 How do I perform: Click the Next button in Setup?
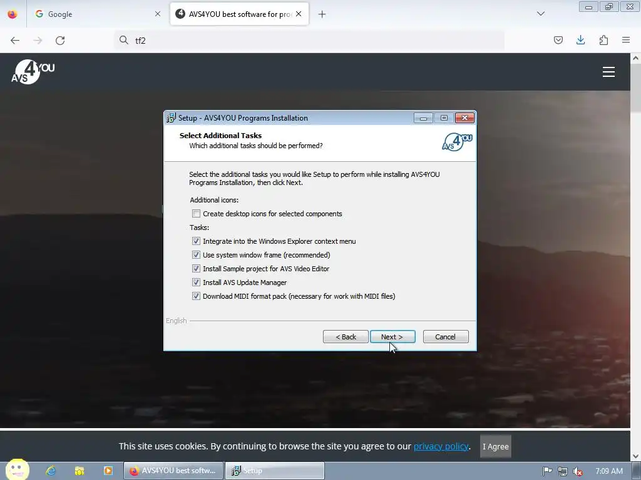coord(392,337)
